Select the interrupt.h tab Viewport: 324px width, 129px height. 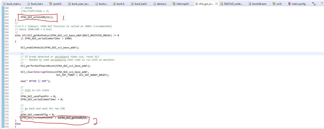coord(181,4)
